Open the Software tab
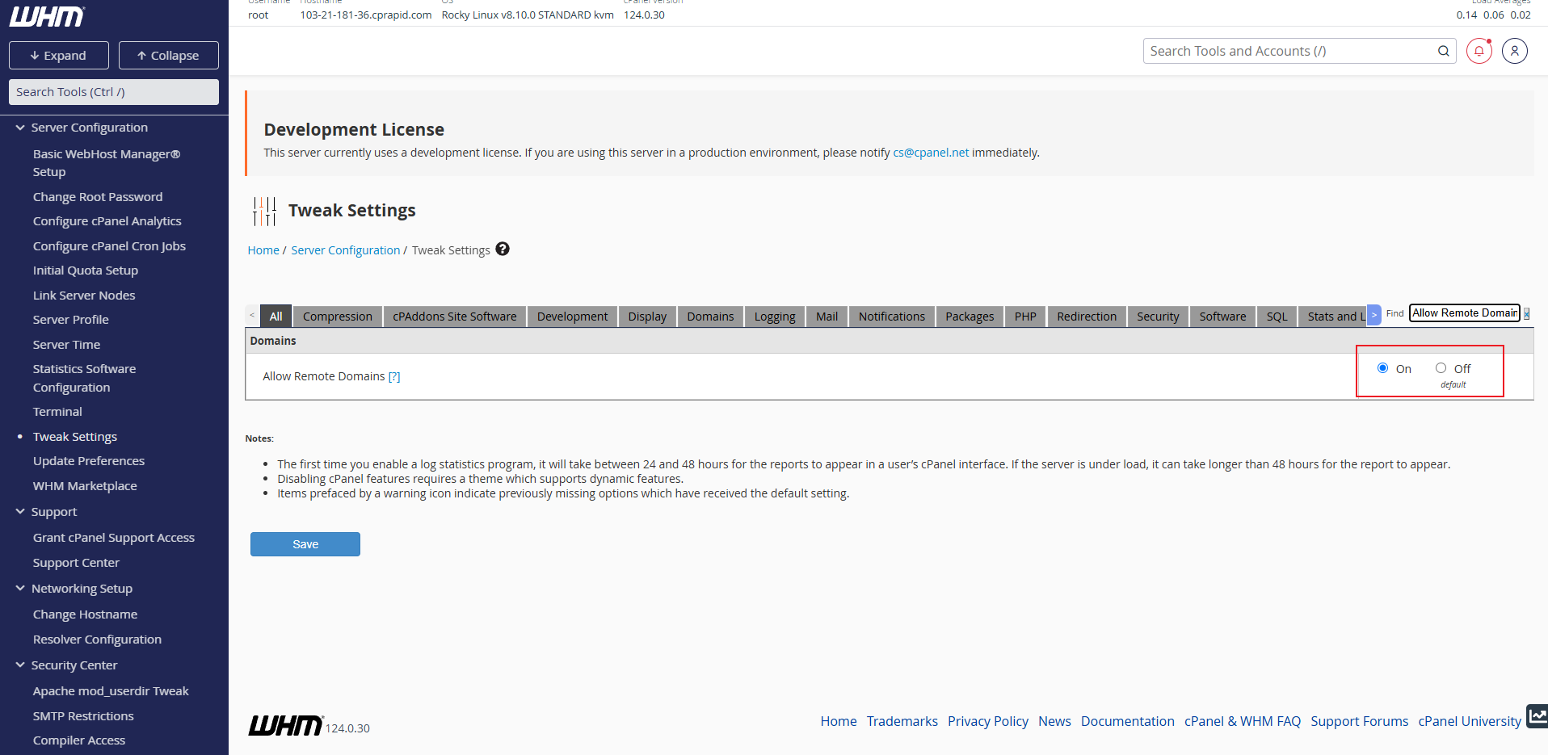 (x=1222, y=317)
